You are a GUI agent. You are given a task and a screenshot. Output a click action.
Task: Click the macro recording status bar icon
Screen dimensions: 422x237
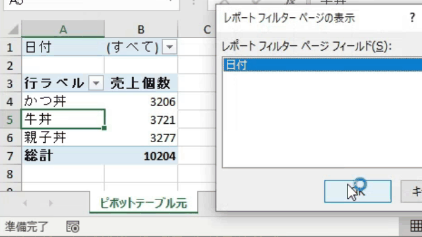point(73,226)
